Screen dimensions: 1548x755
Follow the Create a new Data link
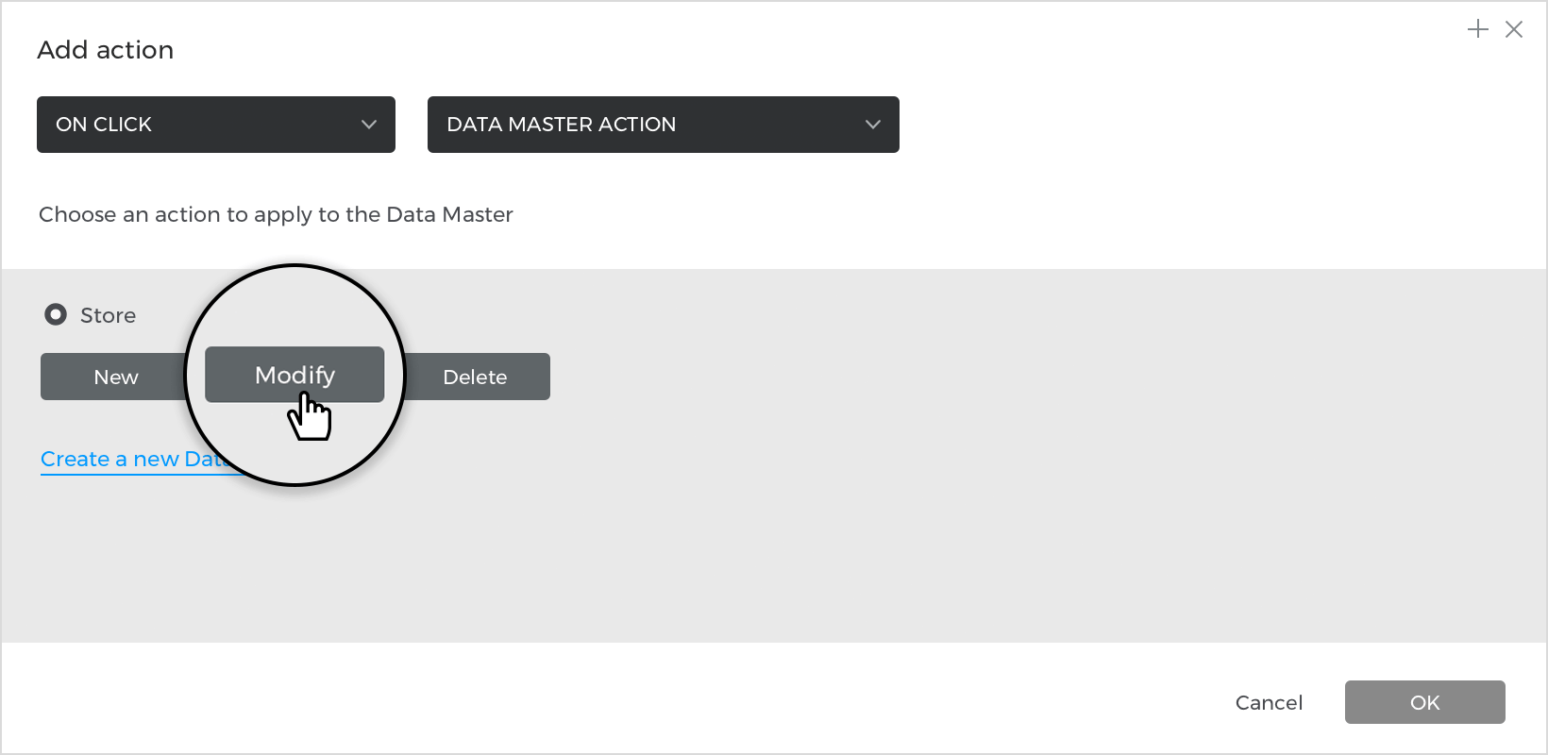(130, 460)
